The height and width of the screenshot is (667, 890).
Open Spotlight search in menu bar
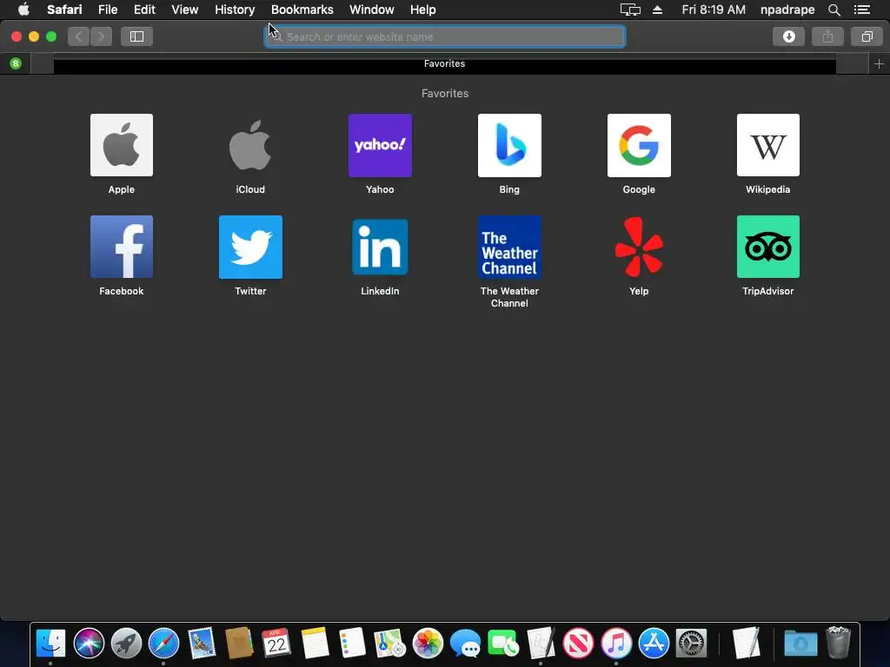834,10
